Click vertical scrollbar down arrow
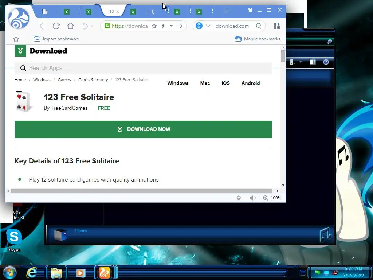Screen dimensions: 373x280 283,185
